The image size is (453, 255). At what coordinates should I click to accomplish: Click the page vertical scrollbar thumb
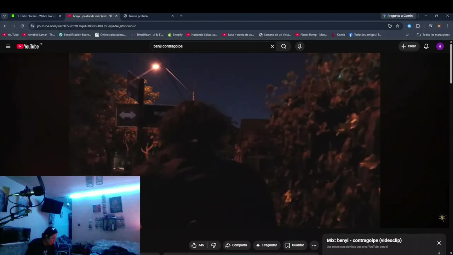(x=451, y=63)
